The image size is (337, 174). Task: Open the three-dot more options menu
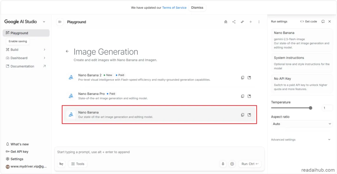coord(259,22)
